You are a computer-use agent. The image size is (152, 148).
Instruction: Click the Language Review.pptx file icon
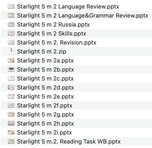(x=11, y=7)
